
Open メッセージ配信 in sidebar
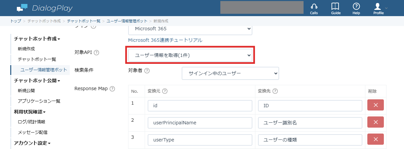(x=33, y=133)
